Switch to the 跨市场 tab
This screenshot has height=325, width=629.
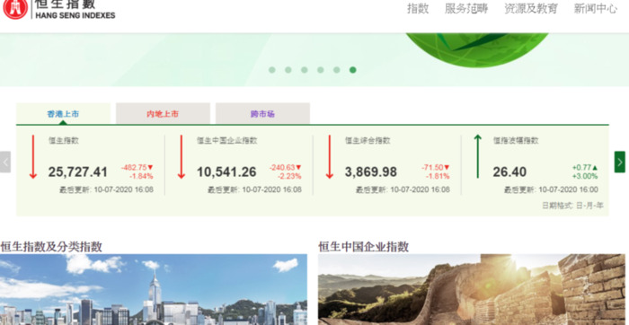[262, 114]
